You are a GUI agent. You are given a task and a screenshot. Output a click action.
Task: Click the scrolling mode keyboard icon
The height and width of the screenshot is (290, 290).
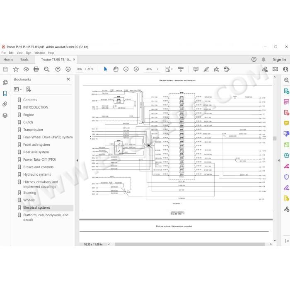(181, 69)
